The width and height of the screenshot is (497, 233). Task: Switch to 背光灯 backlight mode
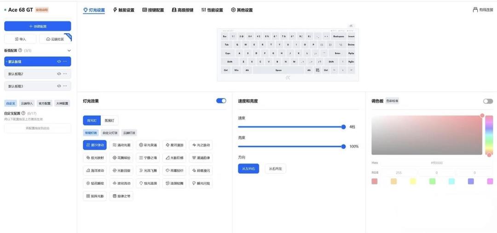(92, 120)
